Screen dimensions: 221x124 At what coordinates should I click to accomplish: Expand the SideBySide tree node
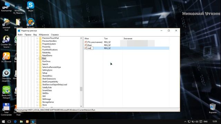coord(37,87)
